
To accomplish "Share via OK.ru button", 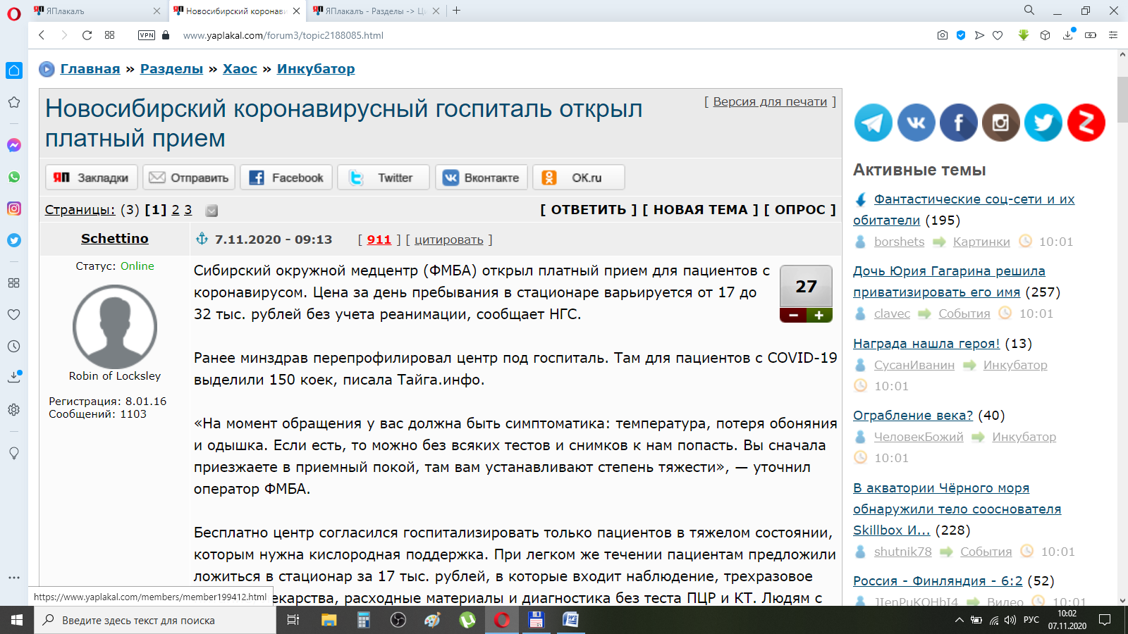I will point(579,178).
